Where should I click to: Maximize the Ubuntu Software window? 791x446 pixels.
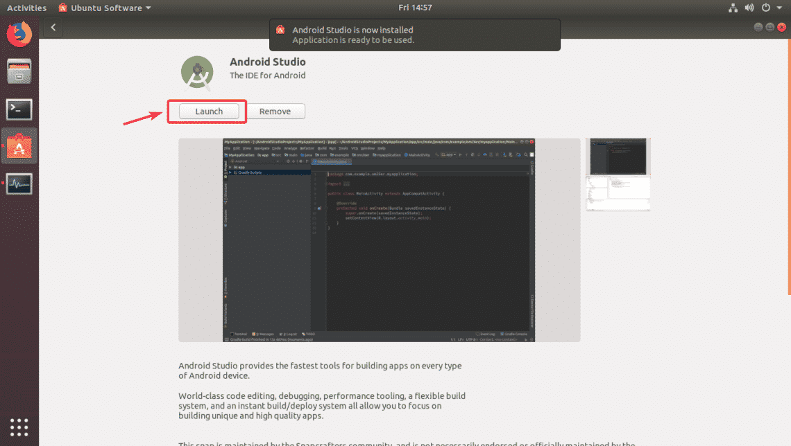coord(769,27)
